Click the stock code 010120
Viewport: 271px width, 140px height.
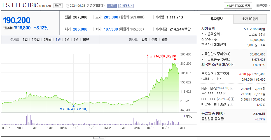click(x=45, y=6)
